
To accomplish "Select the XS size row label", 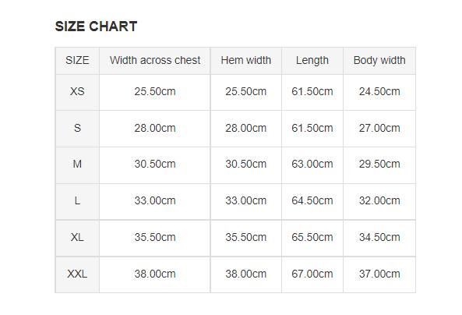I will click(77, 92).
